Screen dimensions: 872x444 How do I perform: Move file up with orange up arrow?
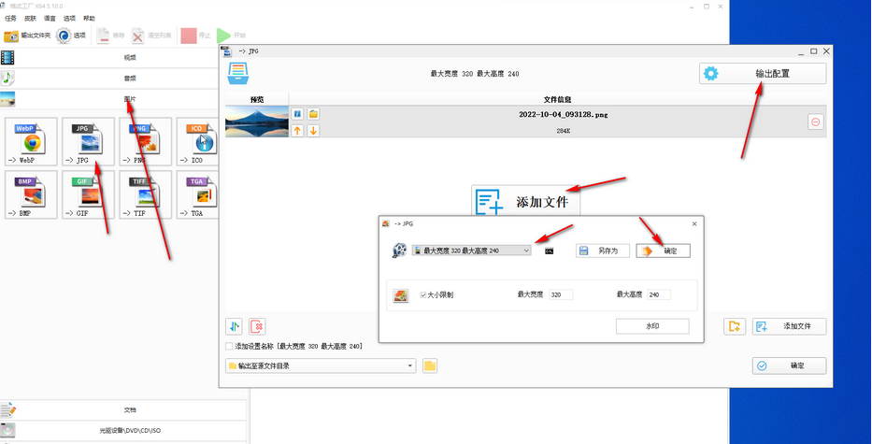click(x=298, y=131)
